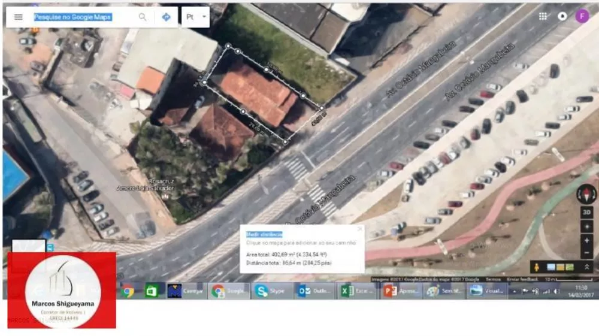Click the Pesquise no Google Maps search field
599x336 pixels.
(x=84, y=17)
